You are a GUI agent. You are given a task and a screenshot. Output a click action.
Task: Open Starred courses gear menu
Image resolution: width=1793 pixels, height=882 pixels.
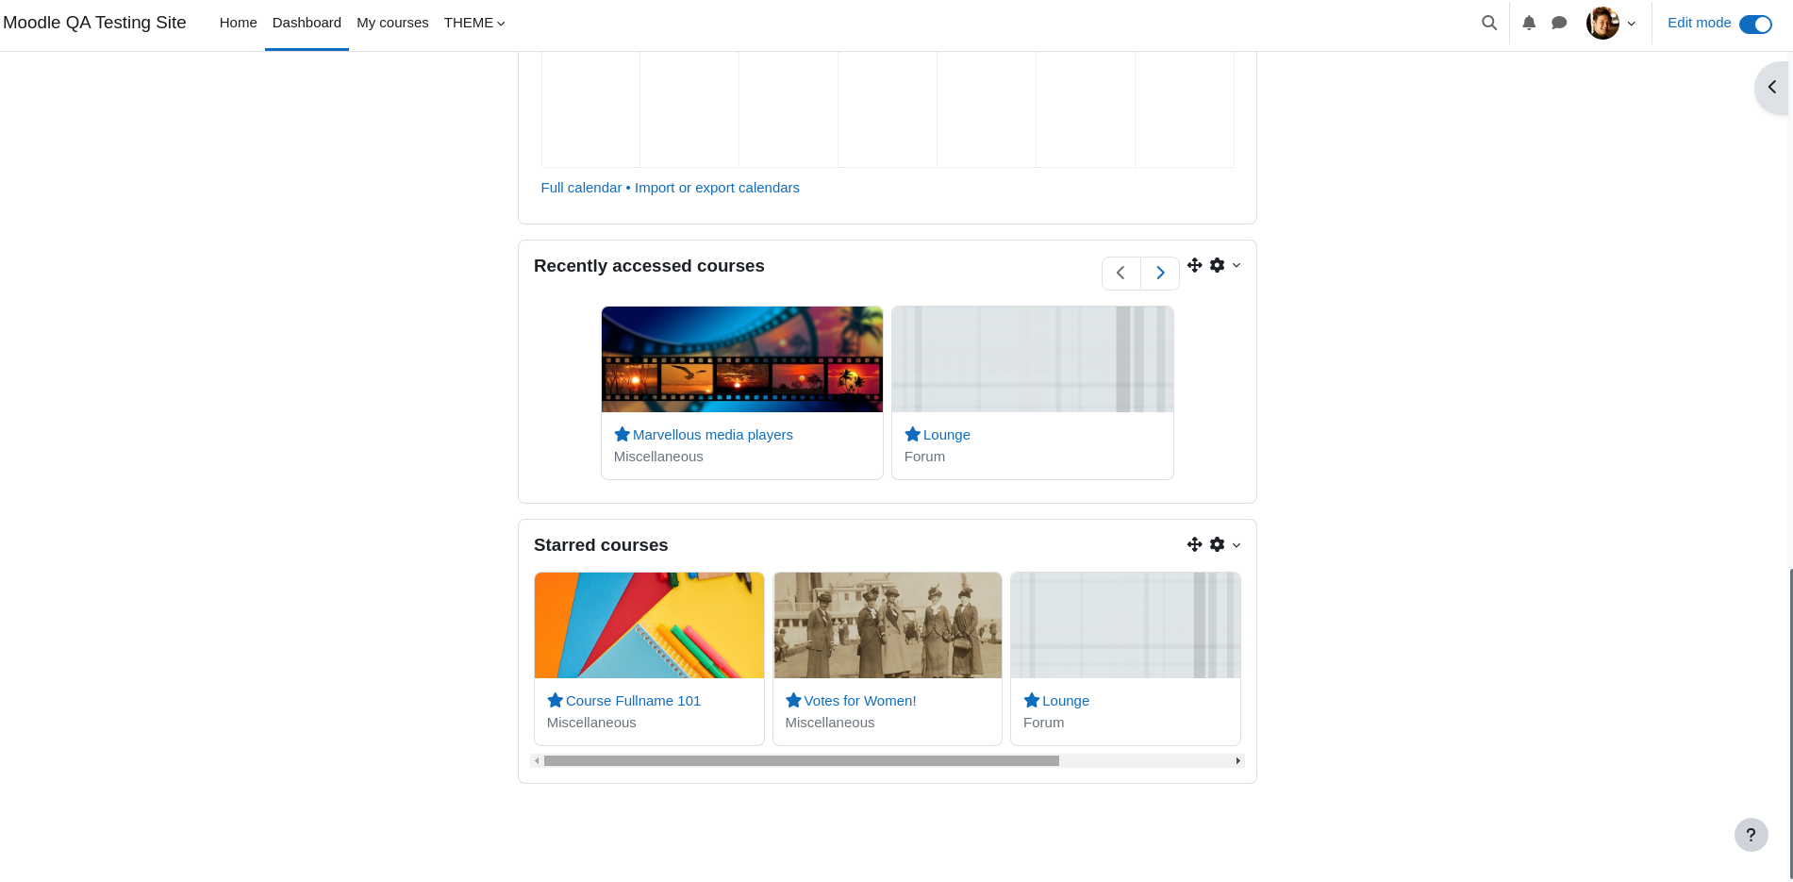(1218, 544)
